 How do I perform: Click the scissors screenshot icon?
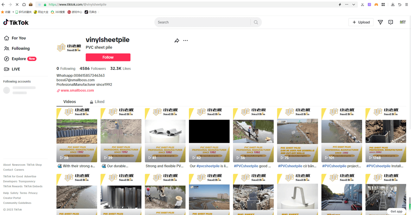tap(363, 4)
